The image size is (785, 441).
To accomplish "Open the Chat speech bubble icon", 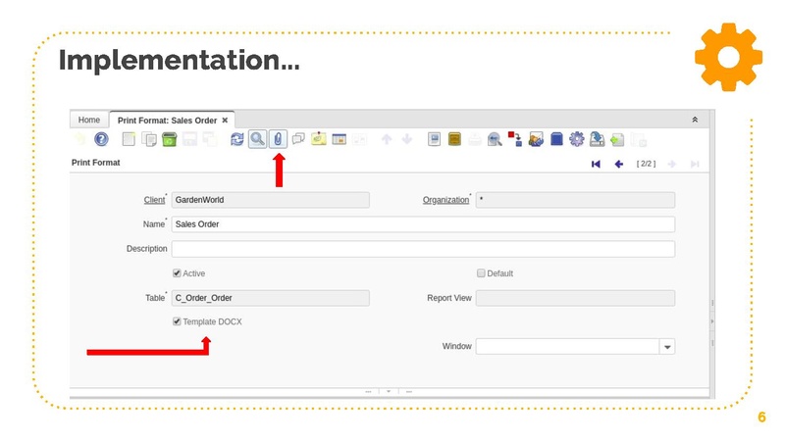I will [x=298, y=139].
